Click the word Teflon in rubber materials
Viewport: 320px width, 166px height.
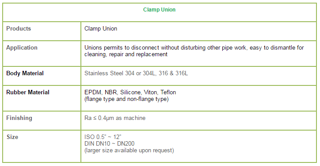pos(168,92)
